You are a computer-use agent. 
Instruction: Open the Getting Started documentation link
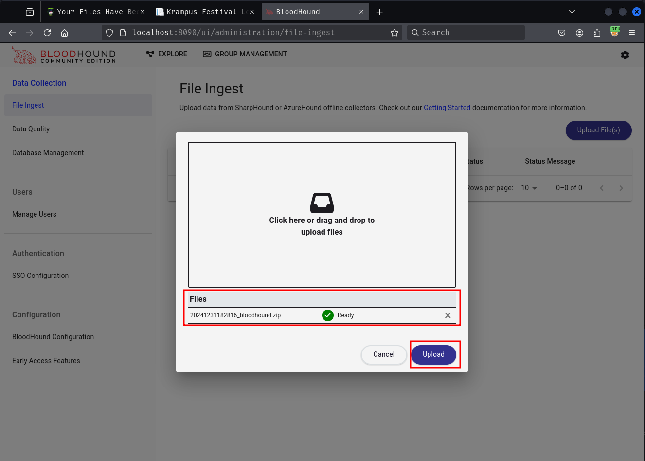(x=447, y=108)
